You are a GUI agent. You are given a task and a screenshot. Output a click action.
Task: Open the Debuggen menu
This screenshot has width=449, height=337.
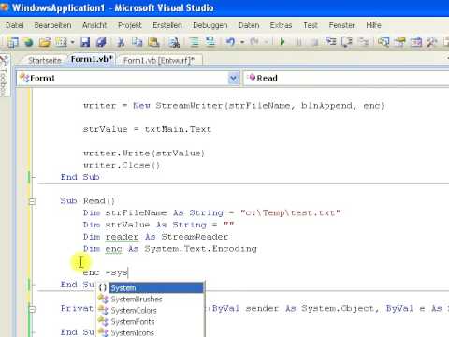coord(210,25)
